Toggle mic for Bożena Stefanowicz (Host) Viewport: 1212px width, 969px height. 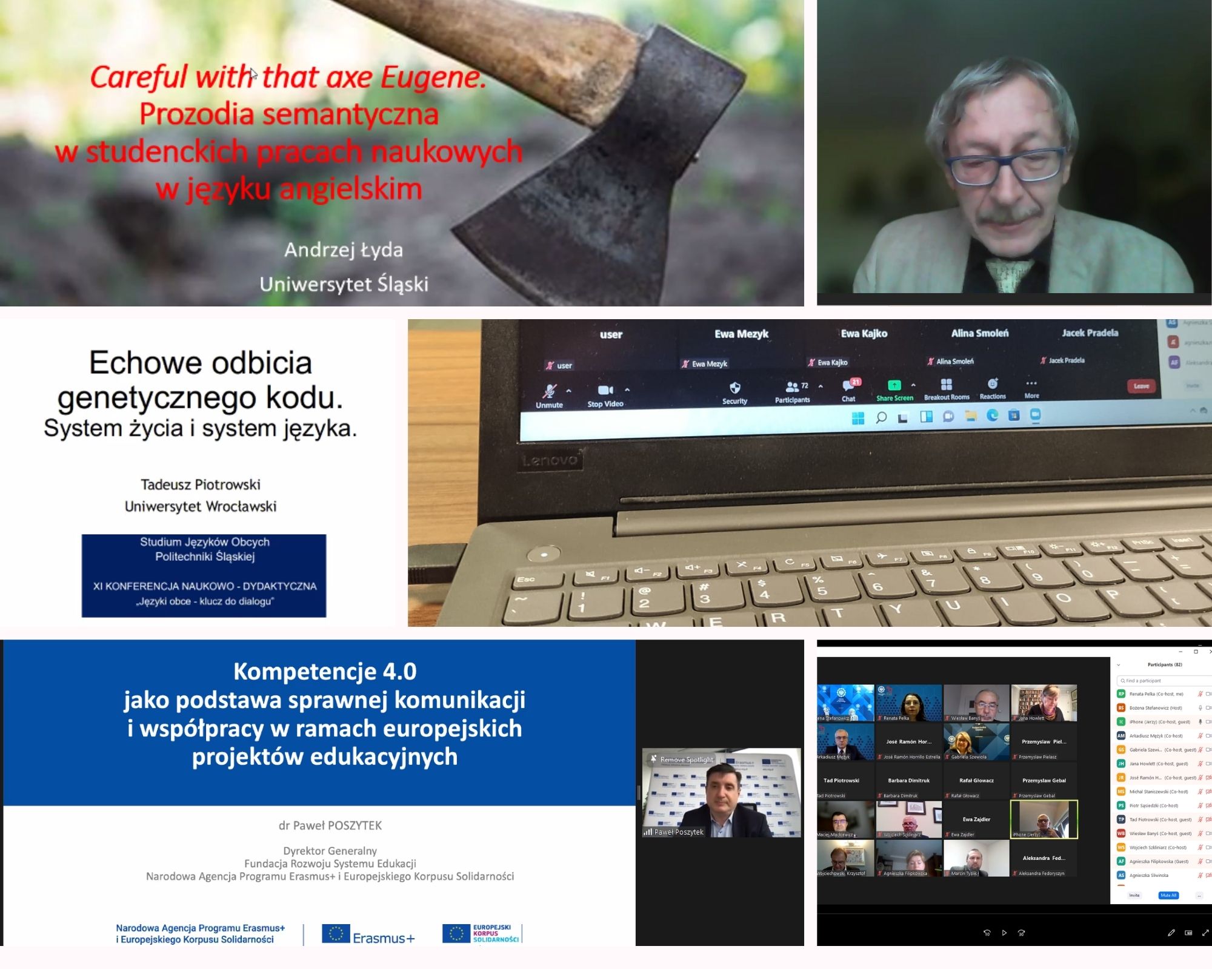(x=1200, y=708)
